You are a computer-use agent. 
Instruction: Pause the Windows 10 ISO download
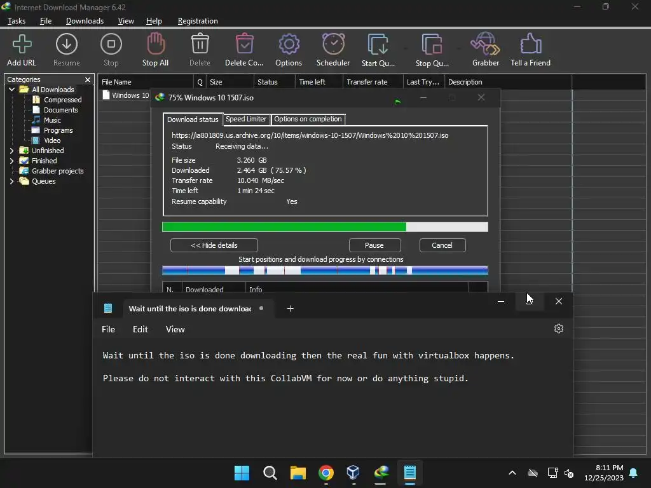[x=374, y=245]
